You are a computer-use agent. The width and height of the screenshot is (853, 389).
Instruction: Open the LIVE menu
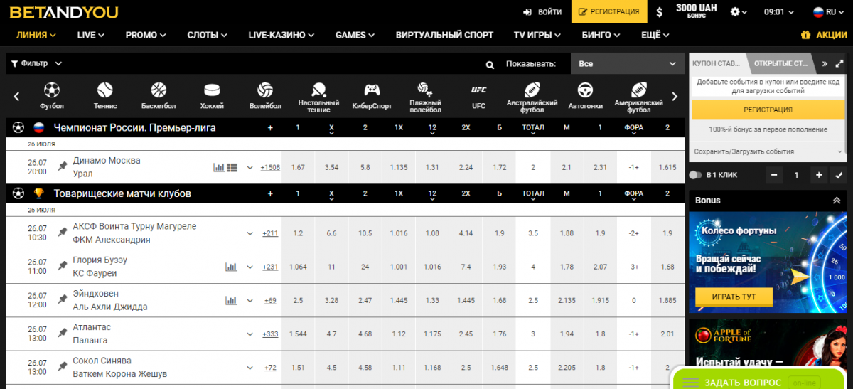[90, 35]
